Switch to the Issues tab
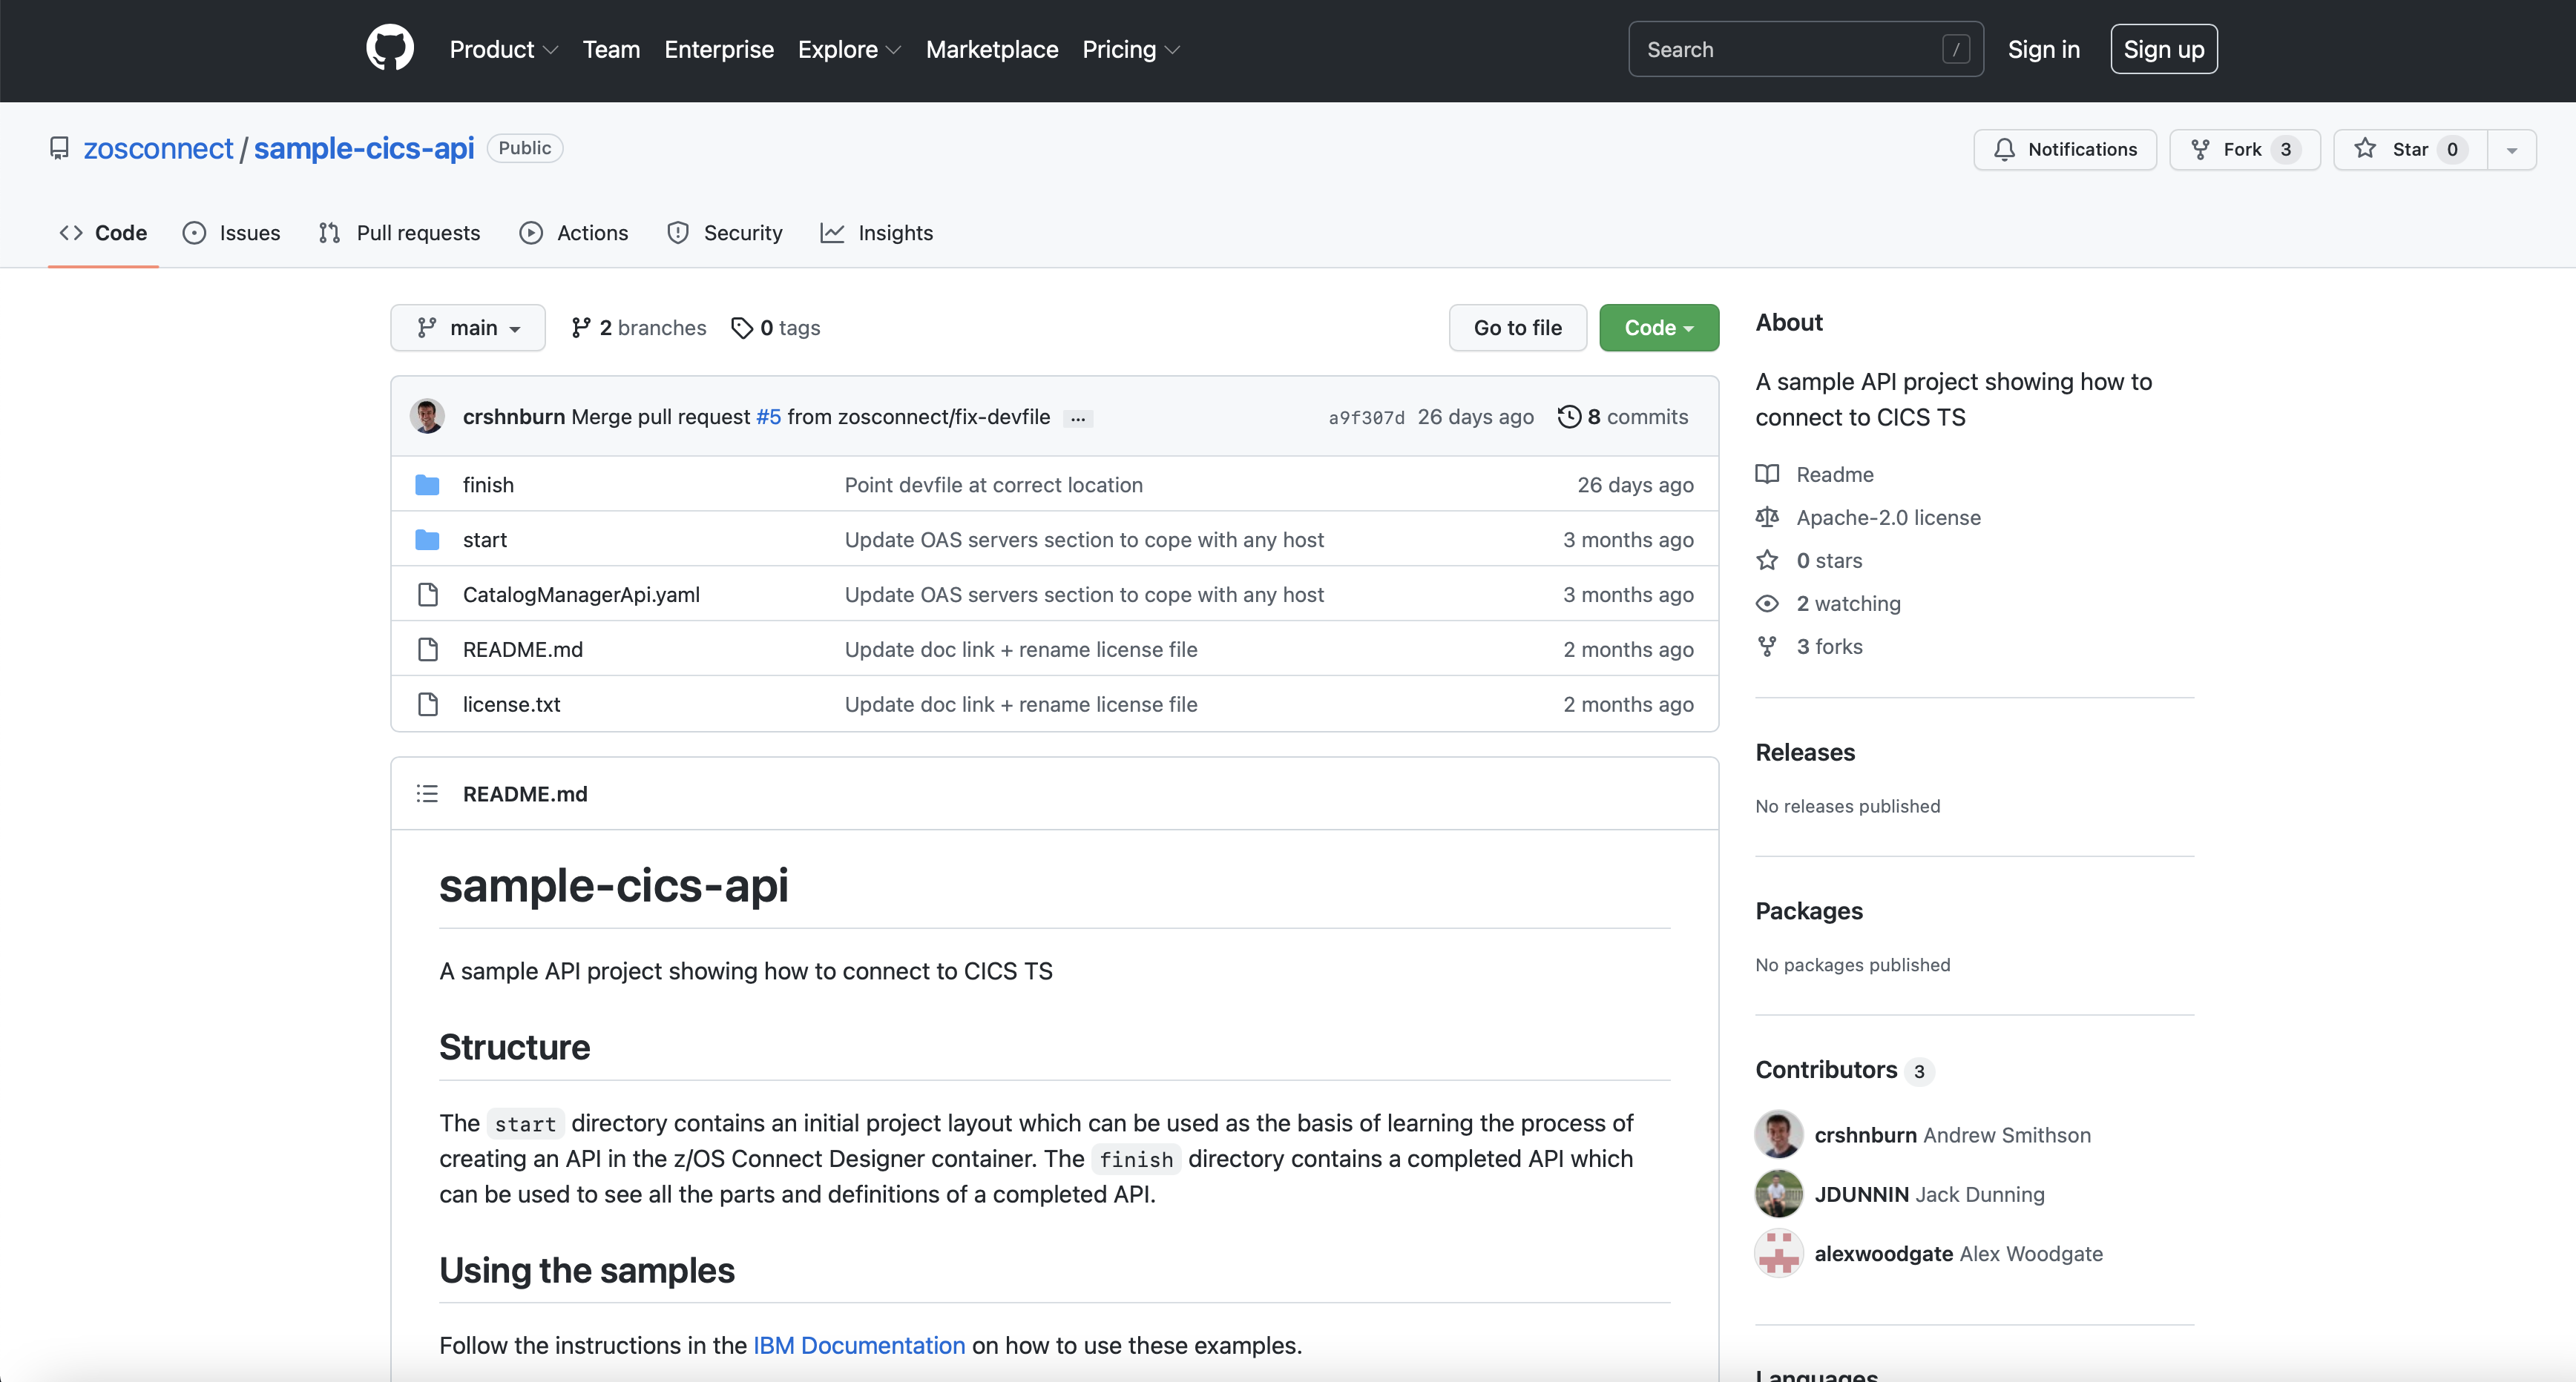This screenshot has height=1382, width=2576. pyautogui.click(x=231, y=232)
